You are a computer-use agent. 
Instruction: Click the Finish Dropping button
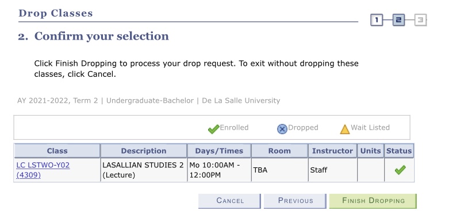pyautogui.click(x=373, y=201)
